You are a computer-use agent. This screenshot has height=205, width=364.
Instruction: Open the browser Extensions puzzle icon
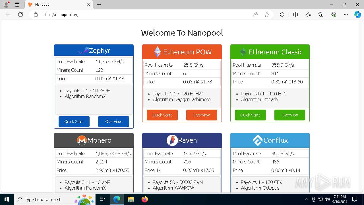tap(282, 15)
